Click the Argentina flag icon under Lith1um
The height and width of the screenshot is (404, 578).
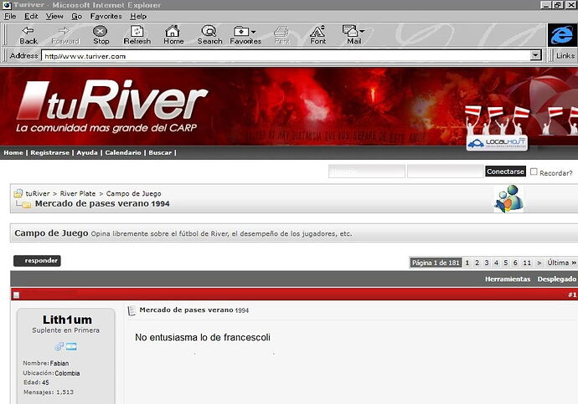coord(71,346)
